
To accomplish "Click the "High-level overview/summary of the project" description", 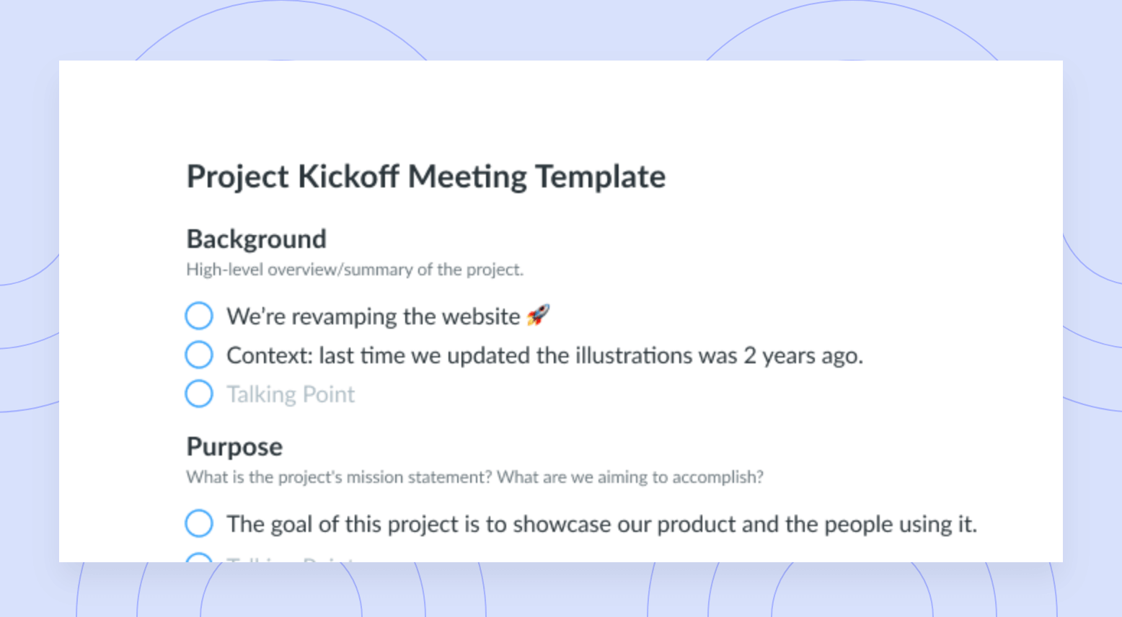I will pyautogui.click(x=354, y=270).
